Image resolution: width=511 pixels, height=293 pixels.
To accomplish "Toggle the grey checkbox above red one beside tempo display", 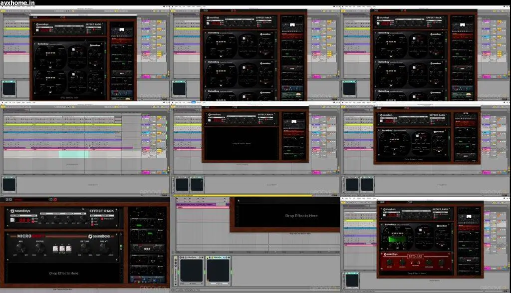I will (x=33, y=219).
